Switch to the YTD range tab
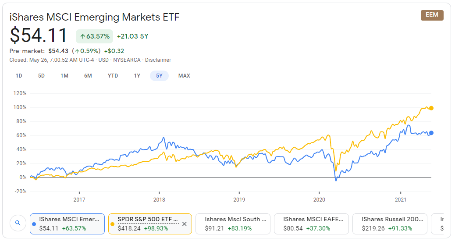Viewport: 455px width, 241px height. click(113, 76)
